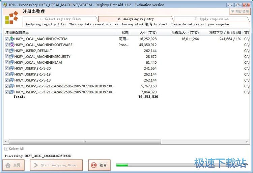
Task: Click the Total size 76,353,536
Action: 148,96
